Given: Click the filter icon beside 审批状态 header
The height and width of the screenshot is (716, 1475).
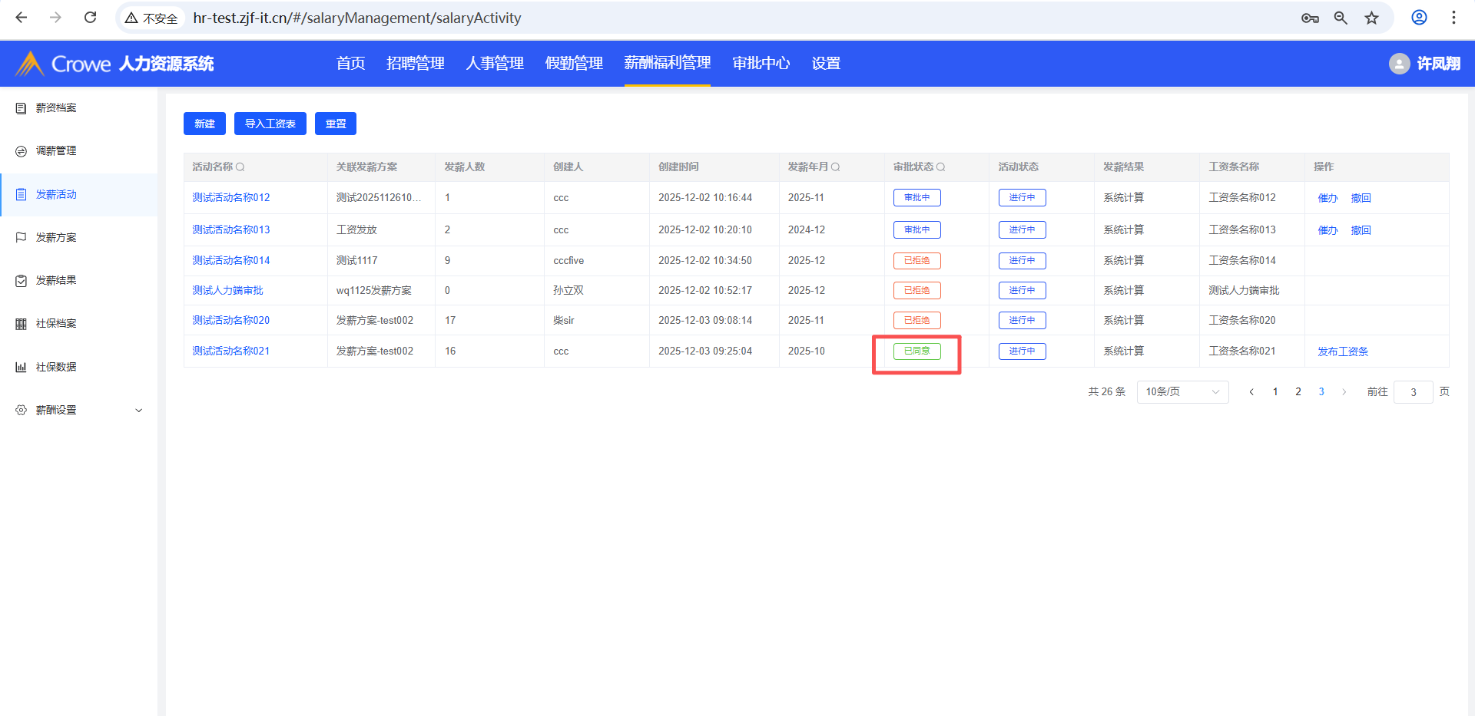Looking at the screenshot, I should pyautogui.click(x=941, y=167).
